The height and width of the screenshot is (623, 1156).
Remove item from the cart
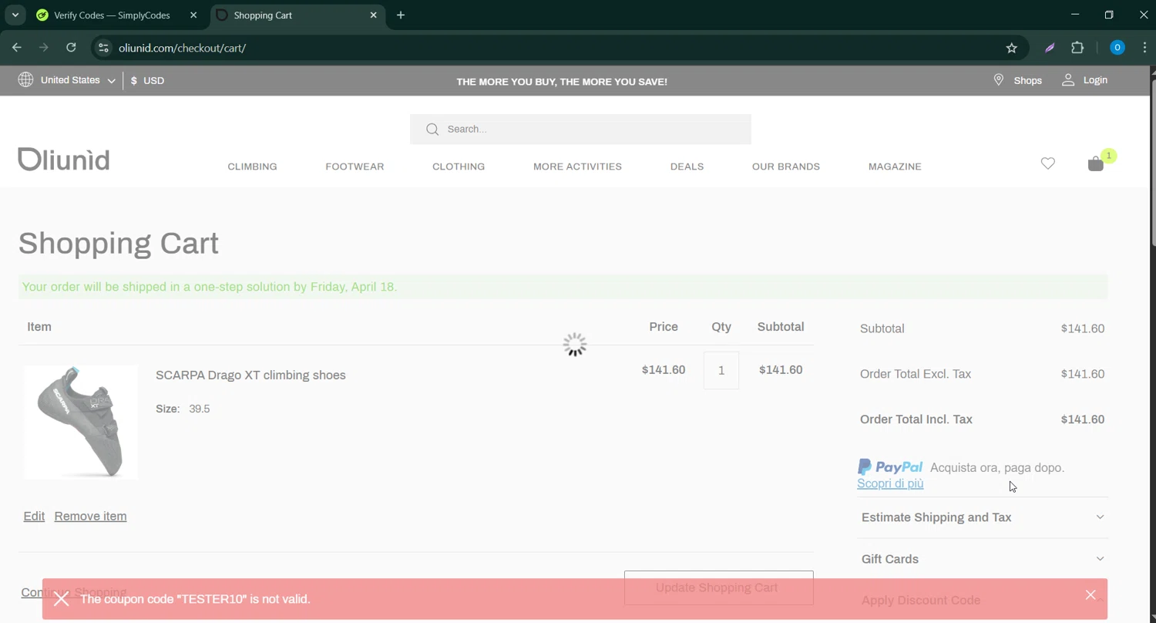90,517
